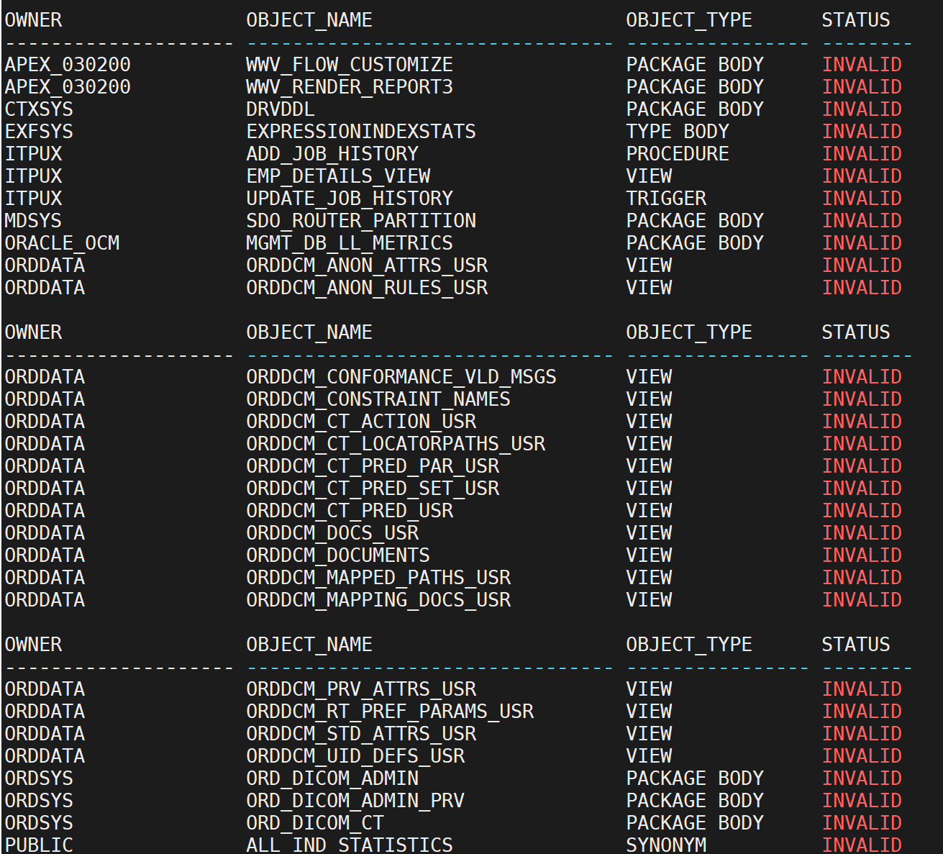Select the DRVDDL object name
943x854 pixels.
tap(281, 109)
